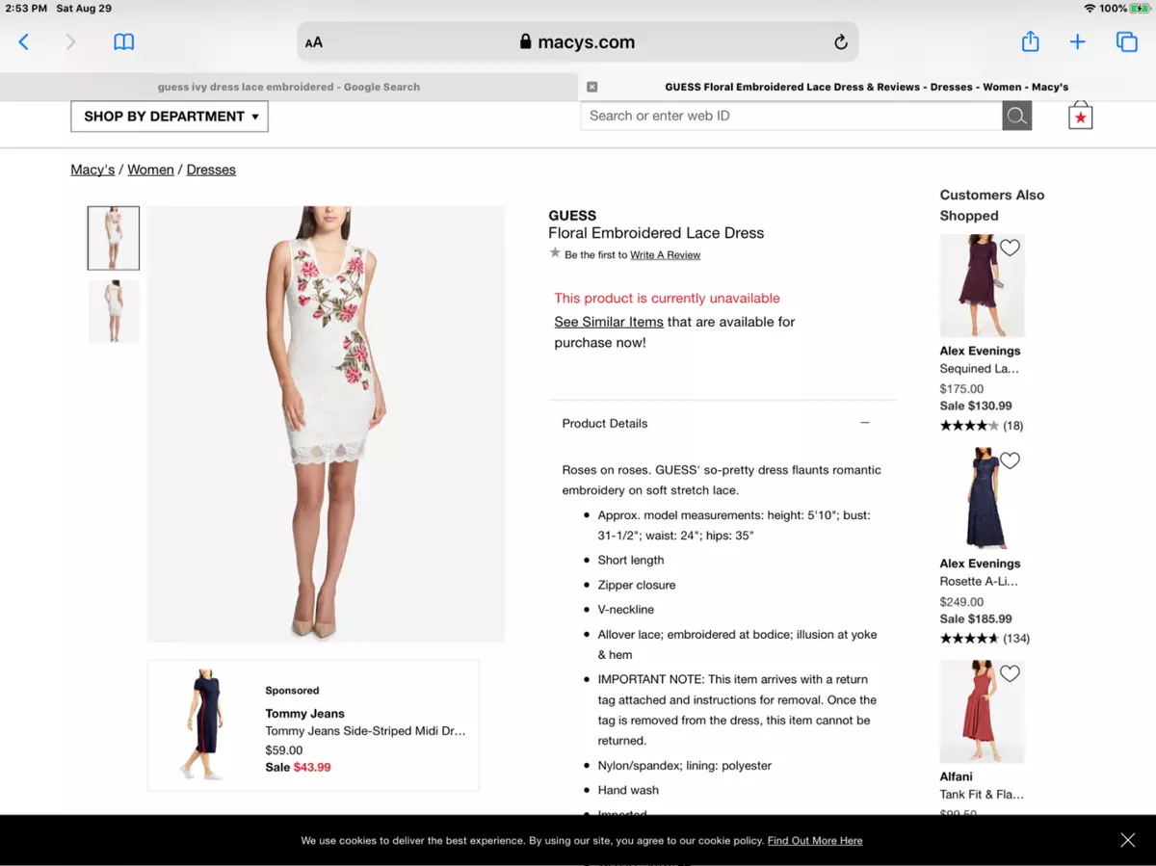Tap the AA reader text-size control
This screenshot has width=1156, height=866.
(313, 42)
